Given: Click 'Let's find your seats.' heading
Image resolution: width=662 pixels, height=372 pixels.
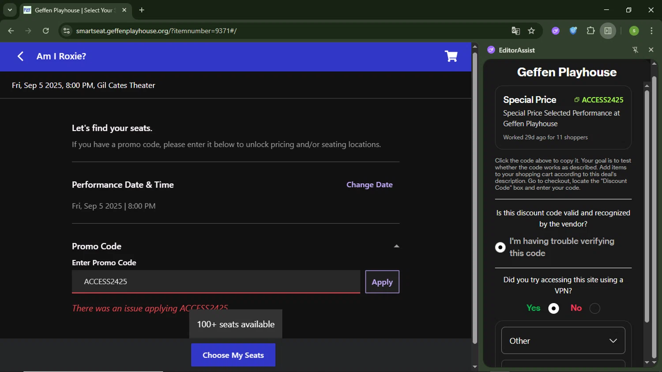Looking at the screenshot, I should (x=112, y=128).
